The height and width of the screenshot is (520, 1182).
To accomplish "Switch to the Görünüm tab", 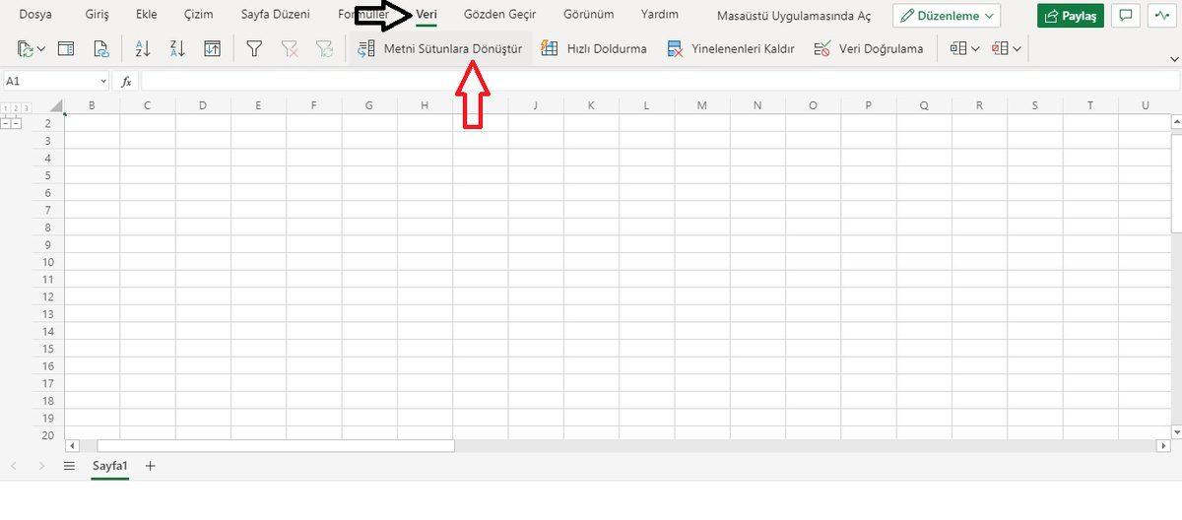I will [x=588, y=15].
